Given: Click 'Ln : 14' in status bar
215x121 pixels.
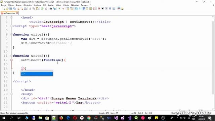Looking at the screenshot, I should [x=133, y=113].
